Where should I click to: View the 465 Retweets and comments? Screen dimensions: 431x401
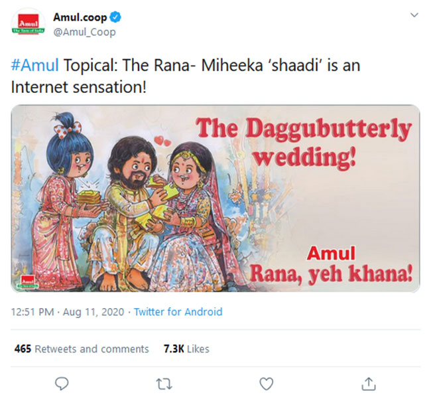point(82,349)
